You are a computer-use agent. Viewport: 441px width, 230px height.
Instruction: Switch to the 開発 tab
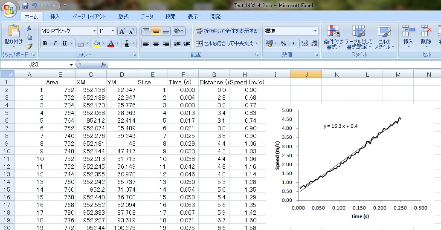click(215, 17)
